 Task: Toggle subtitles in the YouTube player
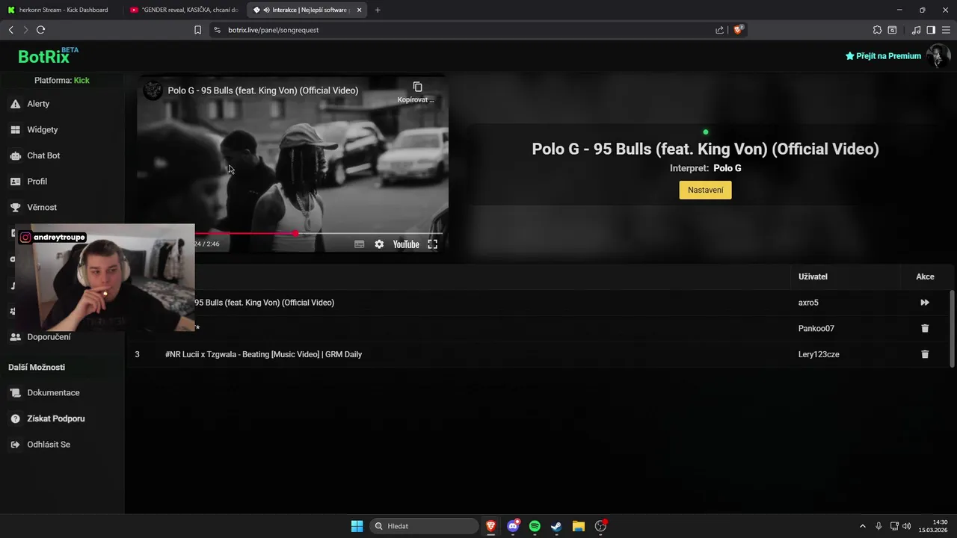359,244
